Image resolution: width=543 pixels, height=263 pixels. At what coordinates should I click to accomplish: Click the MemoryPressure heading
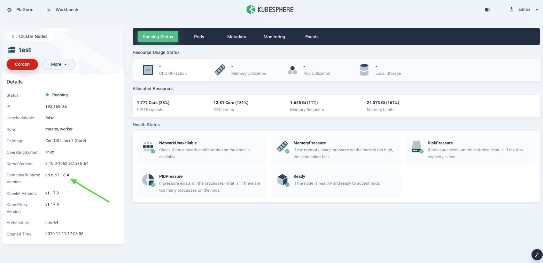click(x=310, y=143)
